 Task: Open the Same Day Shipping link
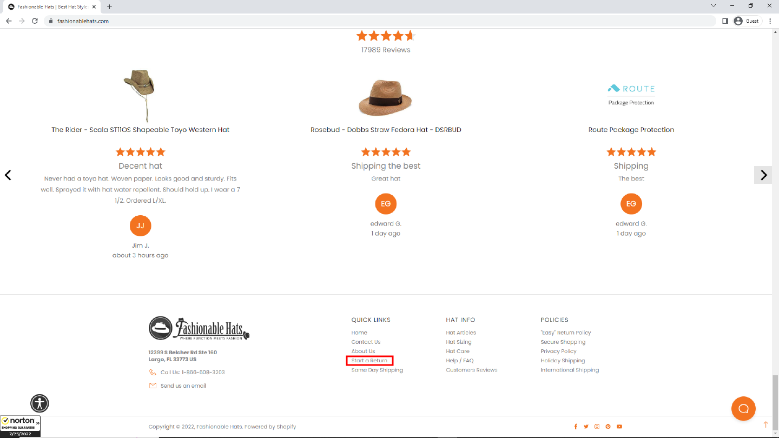(x=377, y=370)
